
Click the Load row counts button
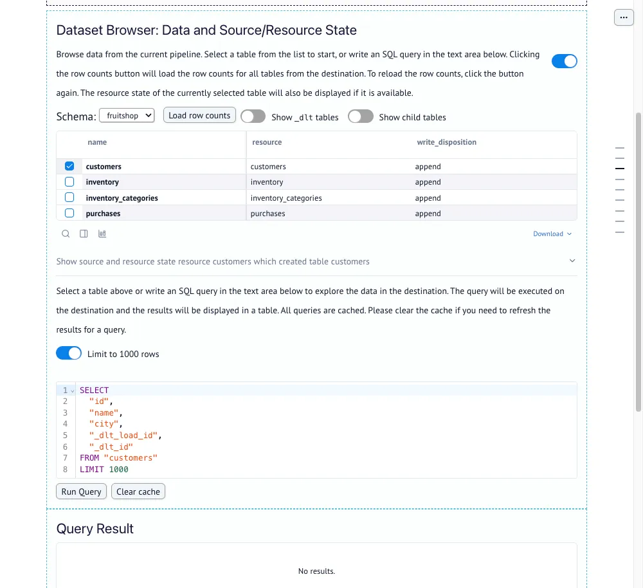coord(199,115)
